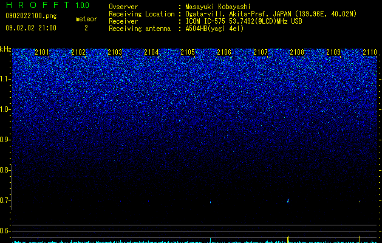This screenshot has width=382, height=243.
Task: Click the yellow signal spike below 2108
Action: coord(288,239)
